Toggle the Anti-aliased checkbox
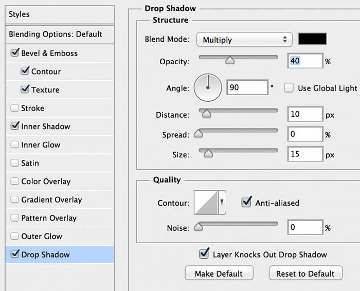Viewport: 360px width, 291px height. coord(246,202)
